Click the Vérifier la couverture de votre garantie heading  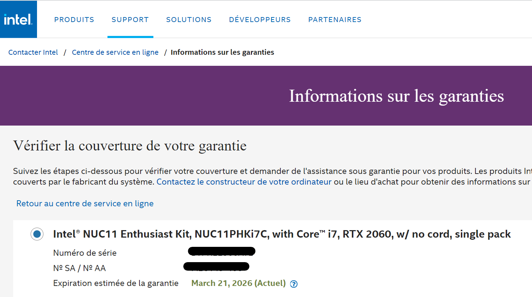130,146
